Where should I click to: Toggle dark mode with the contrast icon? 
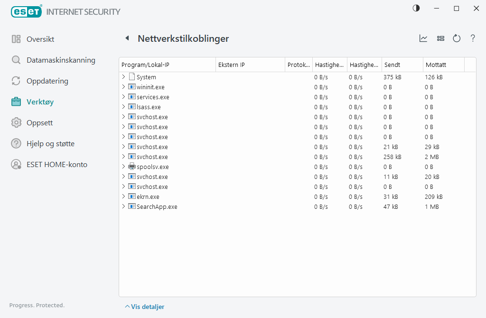tap(416, 8)
